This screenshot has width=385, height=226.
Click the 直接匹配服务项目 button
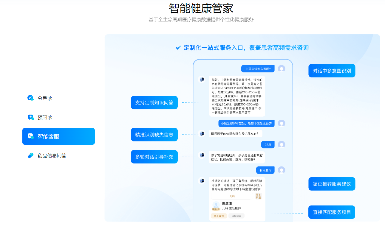click(x=332, y=212)
